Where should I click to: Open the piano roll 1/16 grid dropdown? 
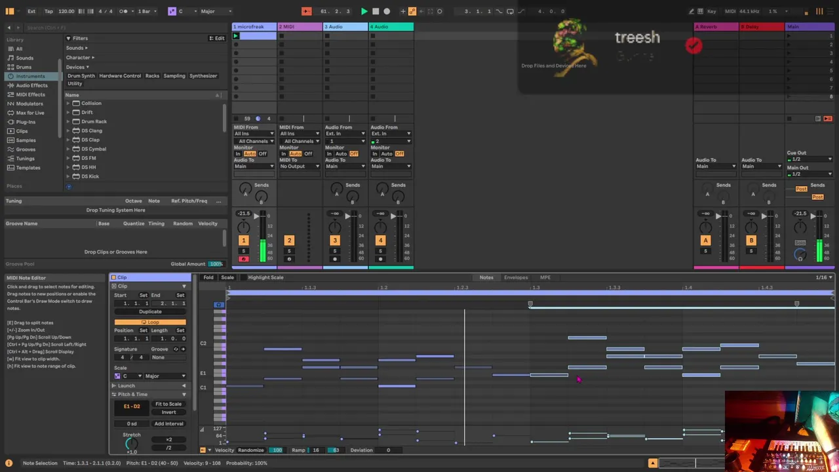click(824, 277)
